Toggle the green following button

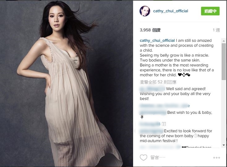[x=210, y=11]
